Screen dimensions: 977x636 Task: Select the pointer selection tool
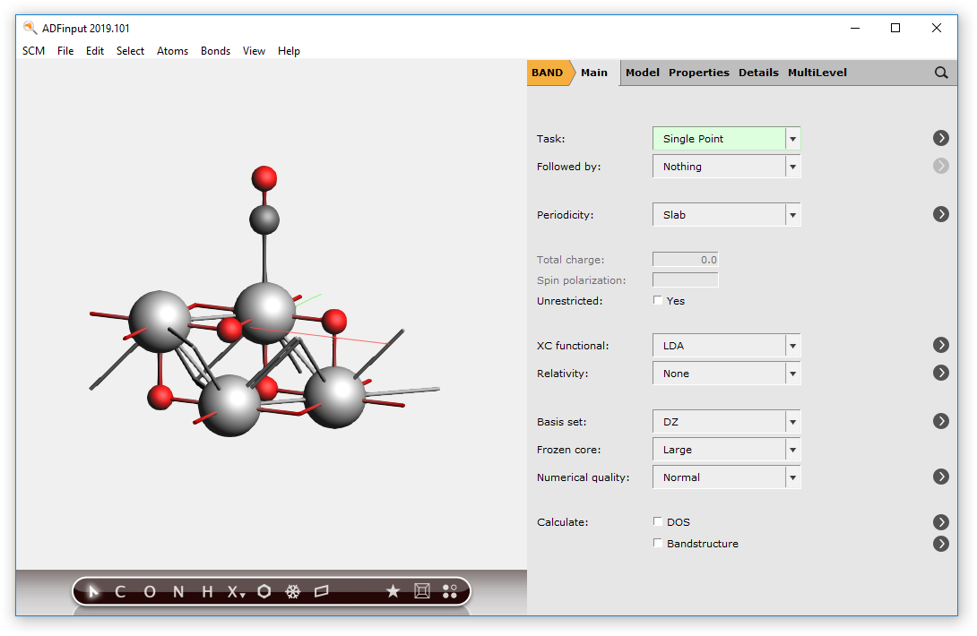click(x=93, y=591)
